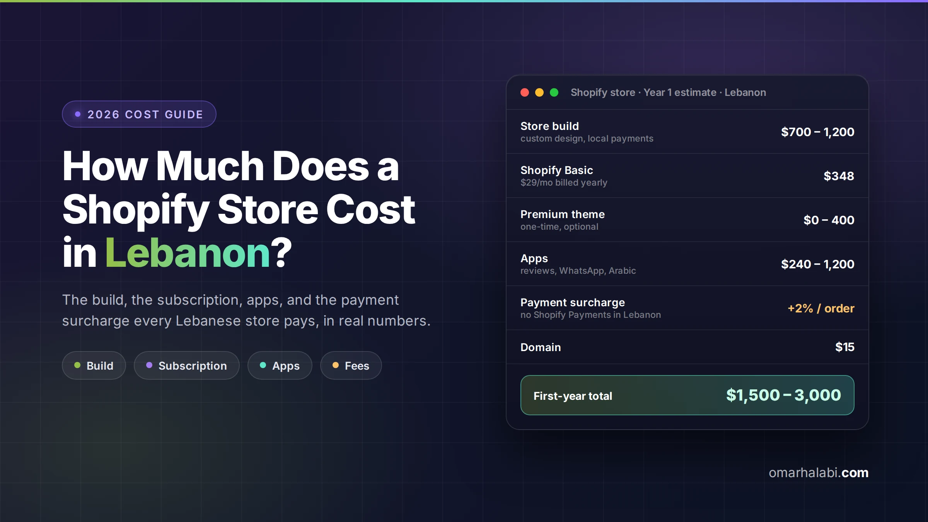The image size is (928, 522).
Task: Click the $15 domain price
Action: [x=844, y=347]
